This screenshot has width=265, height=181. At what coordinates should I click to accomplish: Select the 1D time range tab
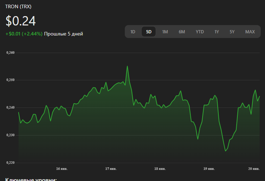[x=133, y=32]
